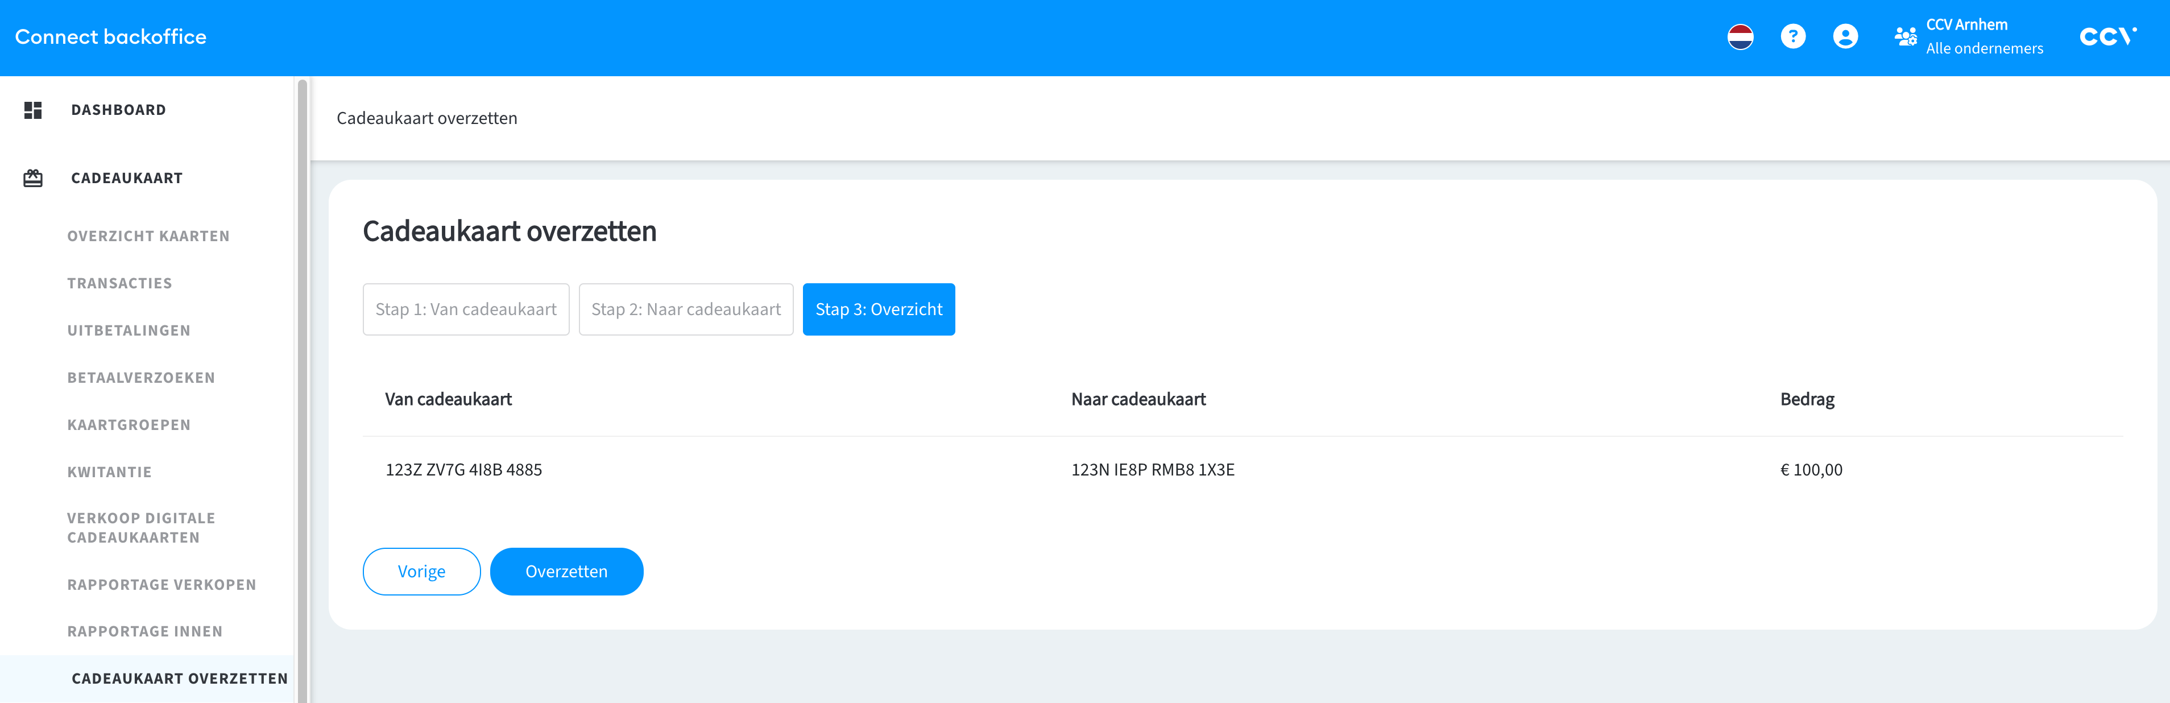Click the sidebar vertical scrollbar
Viewport: 2170px width, 703px height.
(301, 388)
